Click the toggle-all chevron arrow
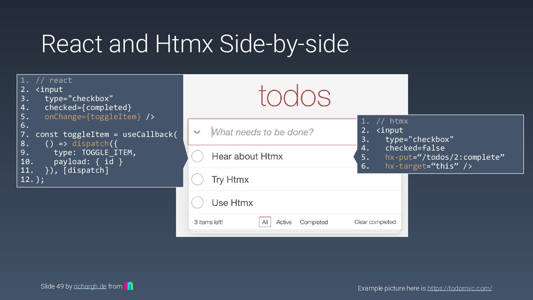 click(197, 132)
